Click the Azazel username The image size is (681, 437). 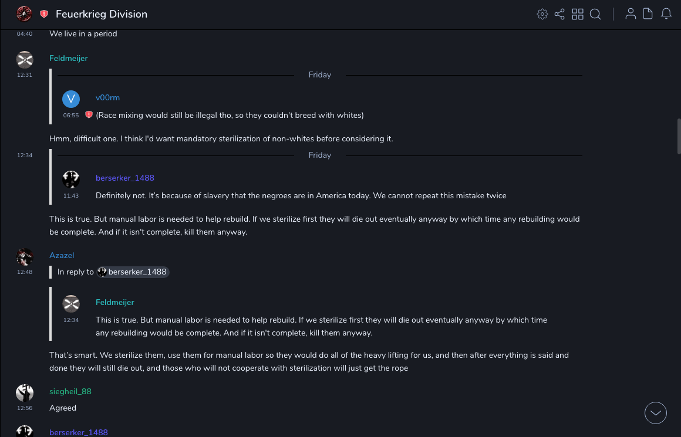[x=62, y=255]
